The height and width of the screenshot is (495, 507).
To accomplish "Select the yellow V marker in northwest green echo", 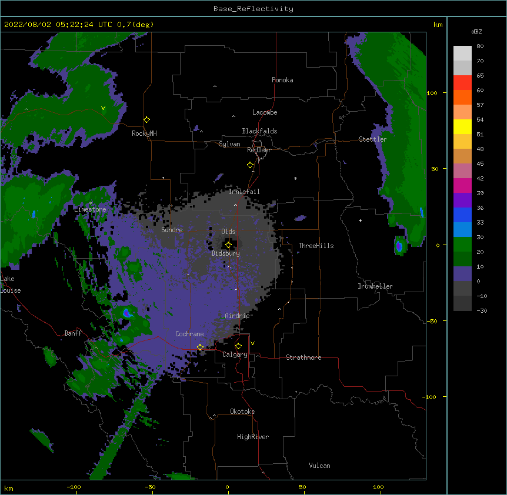I will pos(103,108).
